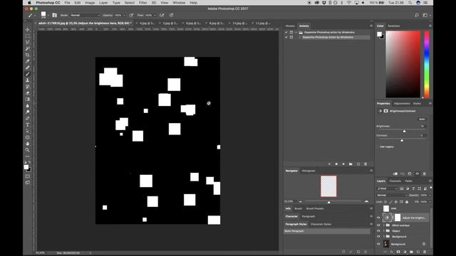
Task: Select the Type tool
Action: click(28, 125)
